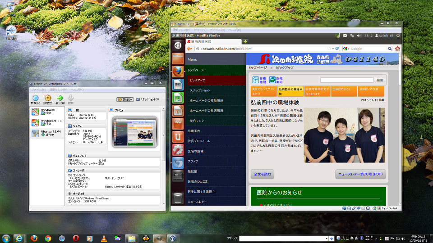Open ビュー menu in Ubuntu VM window

(200, 30)
